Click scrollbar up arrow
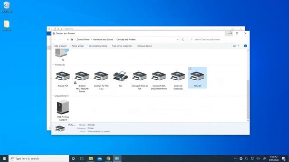 click(248, 50)
